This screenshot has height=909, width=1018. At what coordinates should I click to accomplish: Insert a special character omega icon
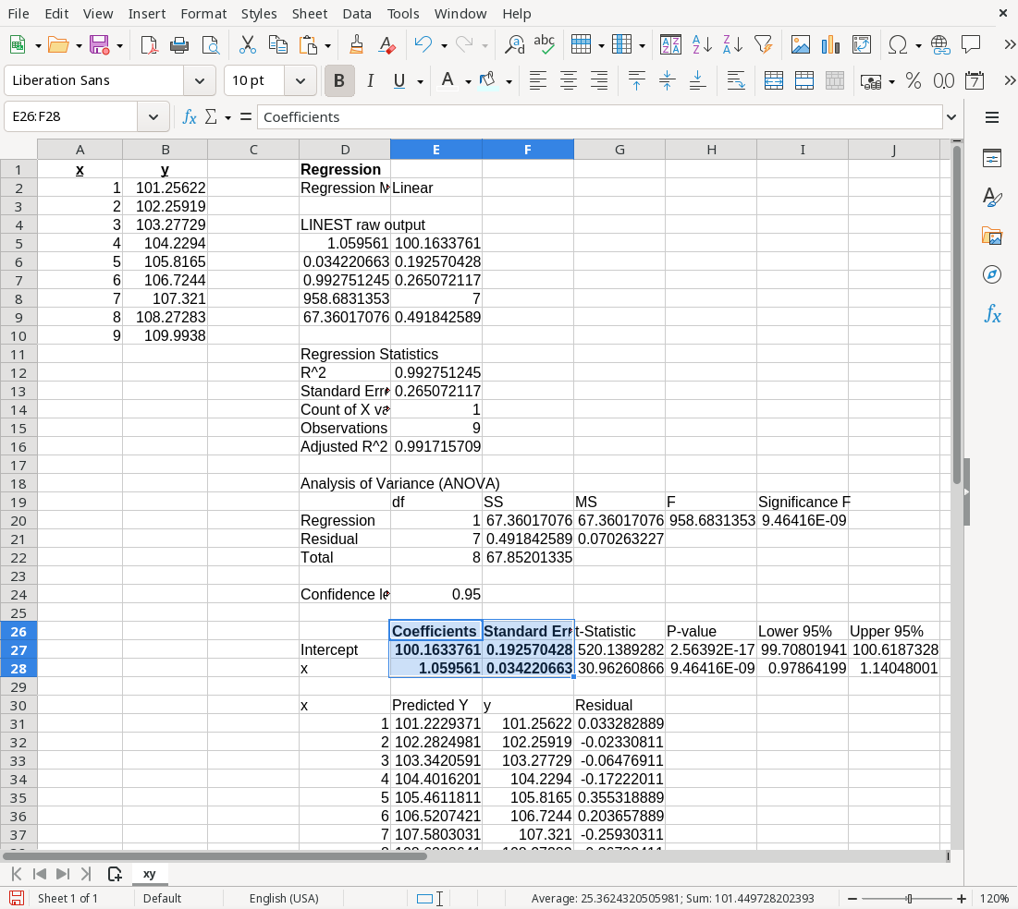tap(898, 44)
